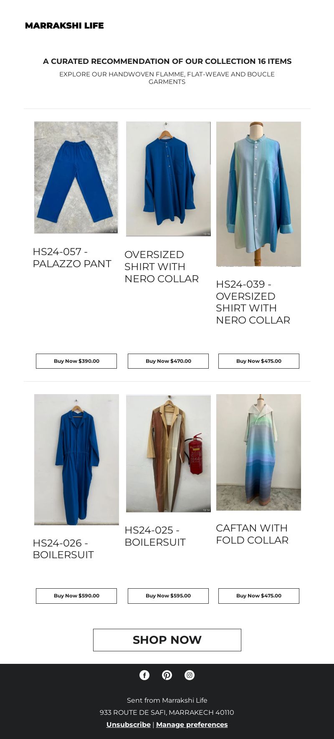
Task: Click the Unsubscribe link
Action: [129, 724]
